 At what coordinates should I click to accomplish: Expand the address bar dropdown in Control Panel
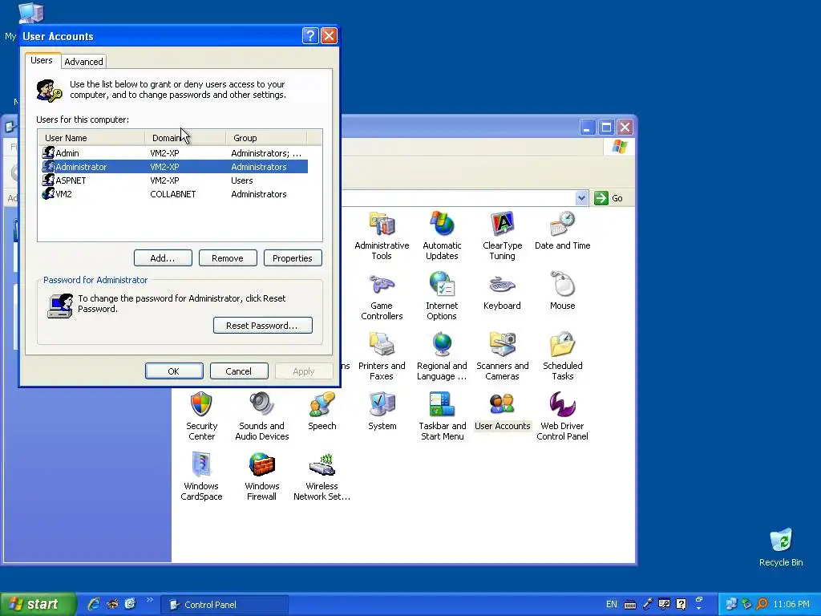tap(581, 198)
